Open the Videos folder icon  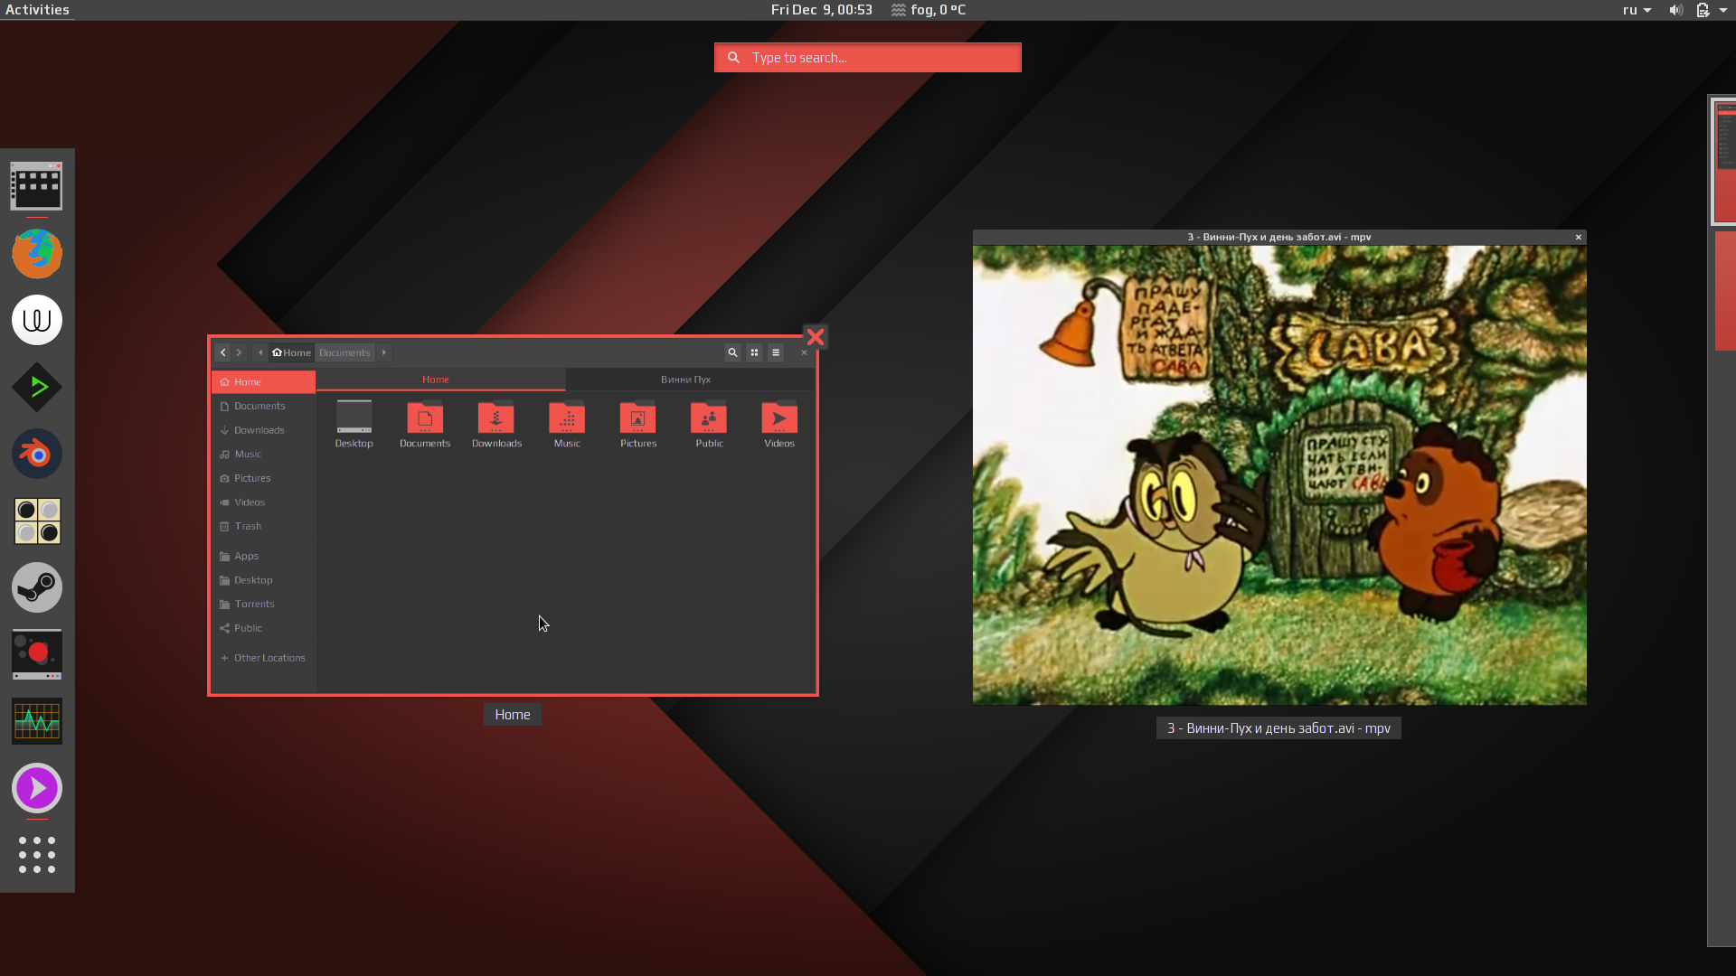point(779,424)
